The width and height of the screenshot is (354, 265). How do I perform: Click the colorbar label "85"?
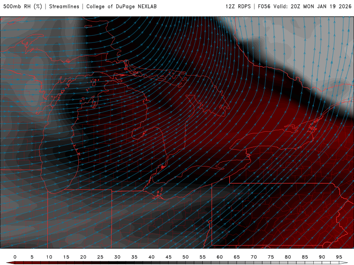305,257
